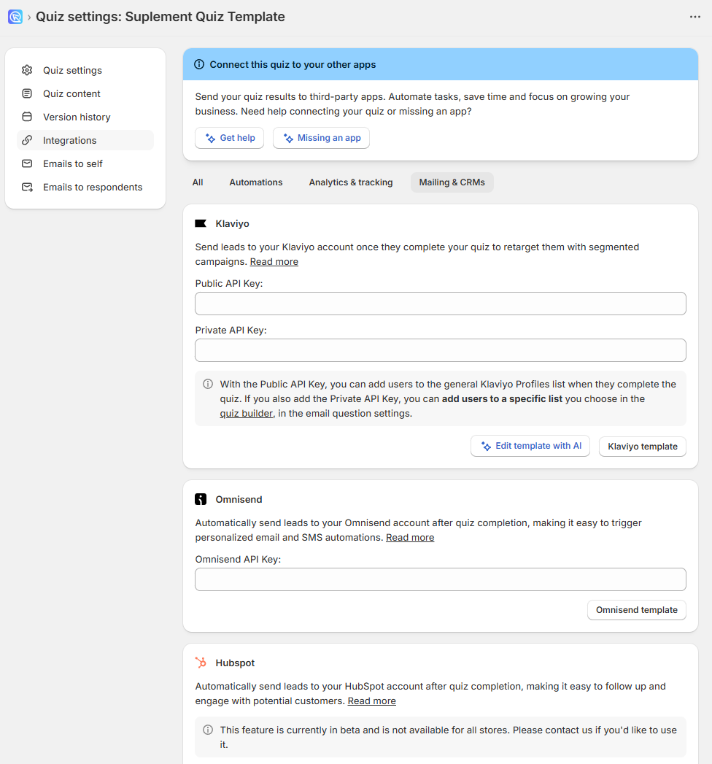Switch to the Analytics & tracking tab
712x764 pixels.
[x=351, y=182]
